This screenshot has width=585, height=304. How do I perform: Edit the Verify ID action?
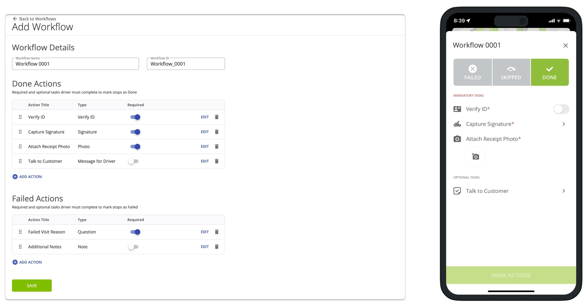tap(205, 117)
